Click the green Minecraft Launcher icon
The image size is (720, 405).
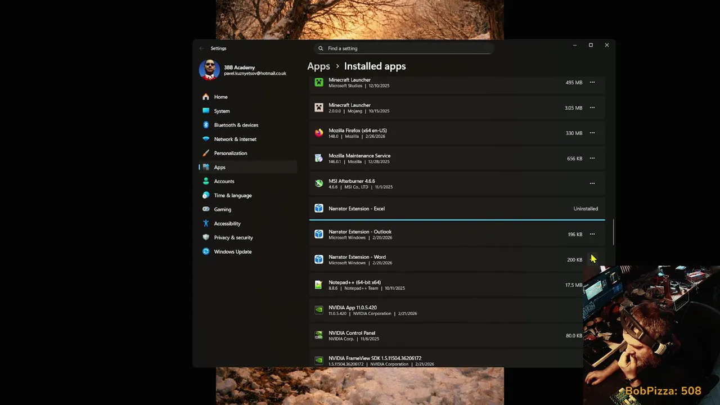point(319,83)
